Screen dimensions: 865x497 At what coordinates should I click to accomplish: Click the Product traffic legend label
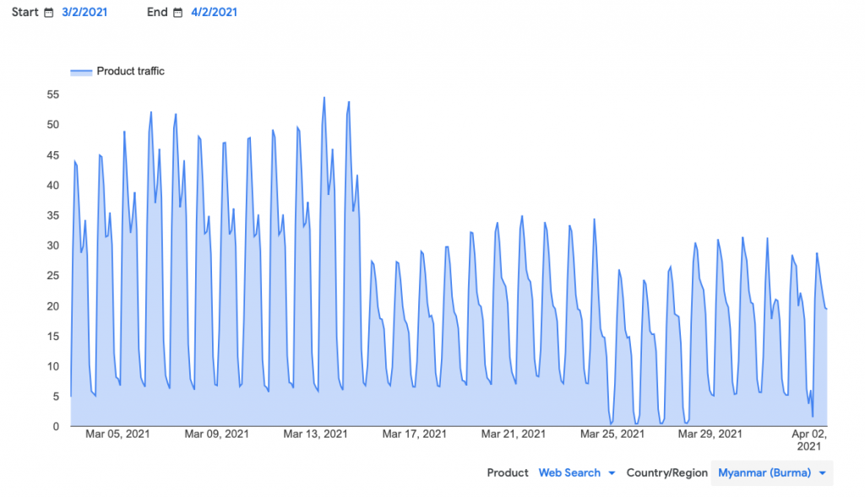click(x=130, y=71)
